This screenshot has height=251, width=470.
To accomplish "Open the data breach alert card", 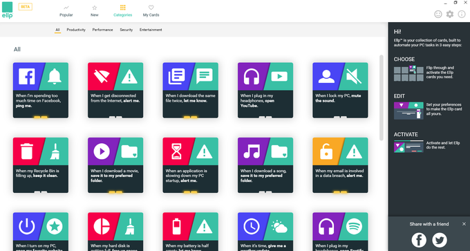I will click(340, 165).
